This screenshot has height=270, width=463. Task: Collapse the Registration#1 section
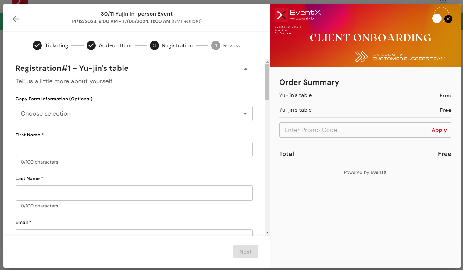click(246, 69)
